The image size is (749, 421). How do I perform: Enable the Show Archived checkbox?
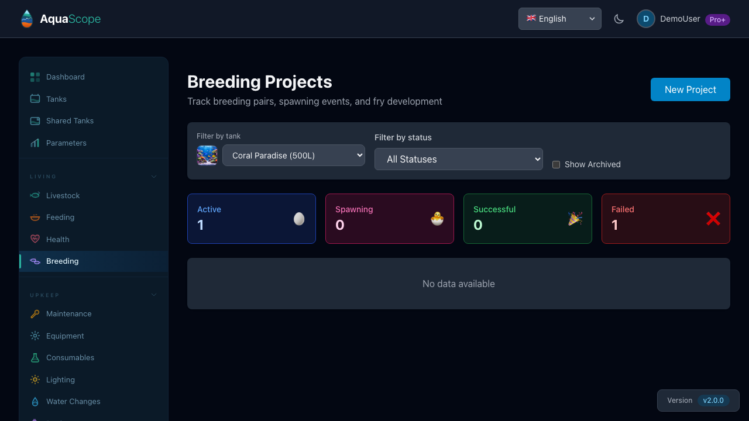556,164
